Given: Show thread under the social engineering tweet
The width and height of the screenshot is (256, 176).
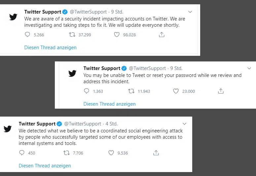Looking at the screenshot, I should (45, 166).
